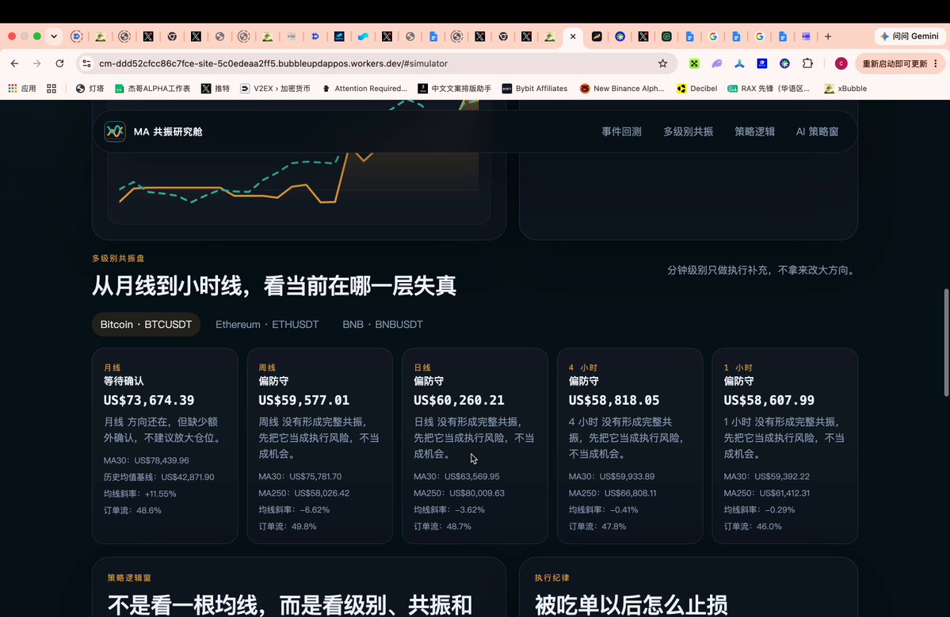
Task: Expand the tab search dropdown arrow
Action: 54,36
